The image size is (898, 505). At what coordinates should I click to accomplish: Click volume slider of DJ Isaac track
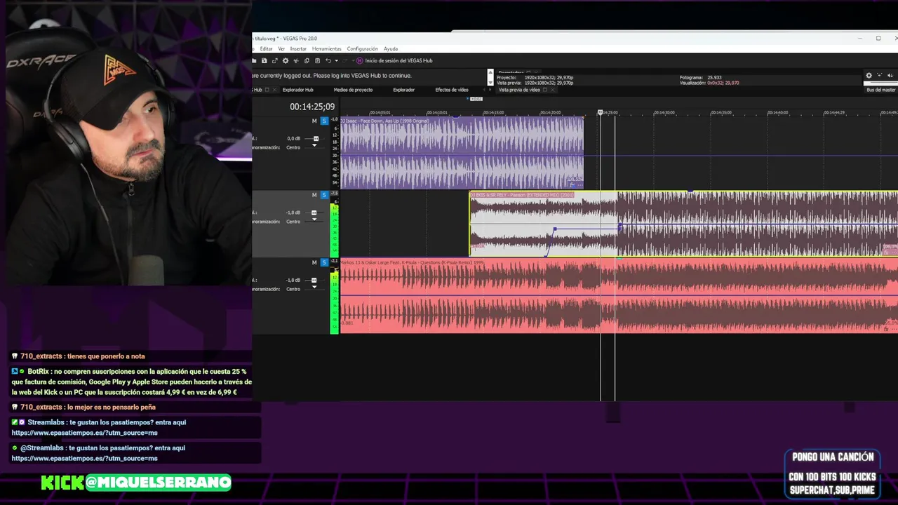[x=316, y=138]
